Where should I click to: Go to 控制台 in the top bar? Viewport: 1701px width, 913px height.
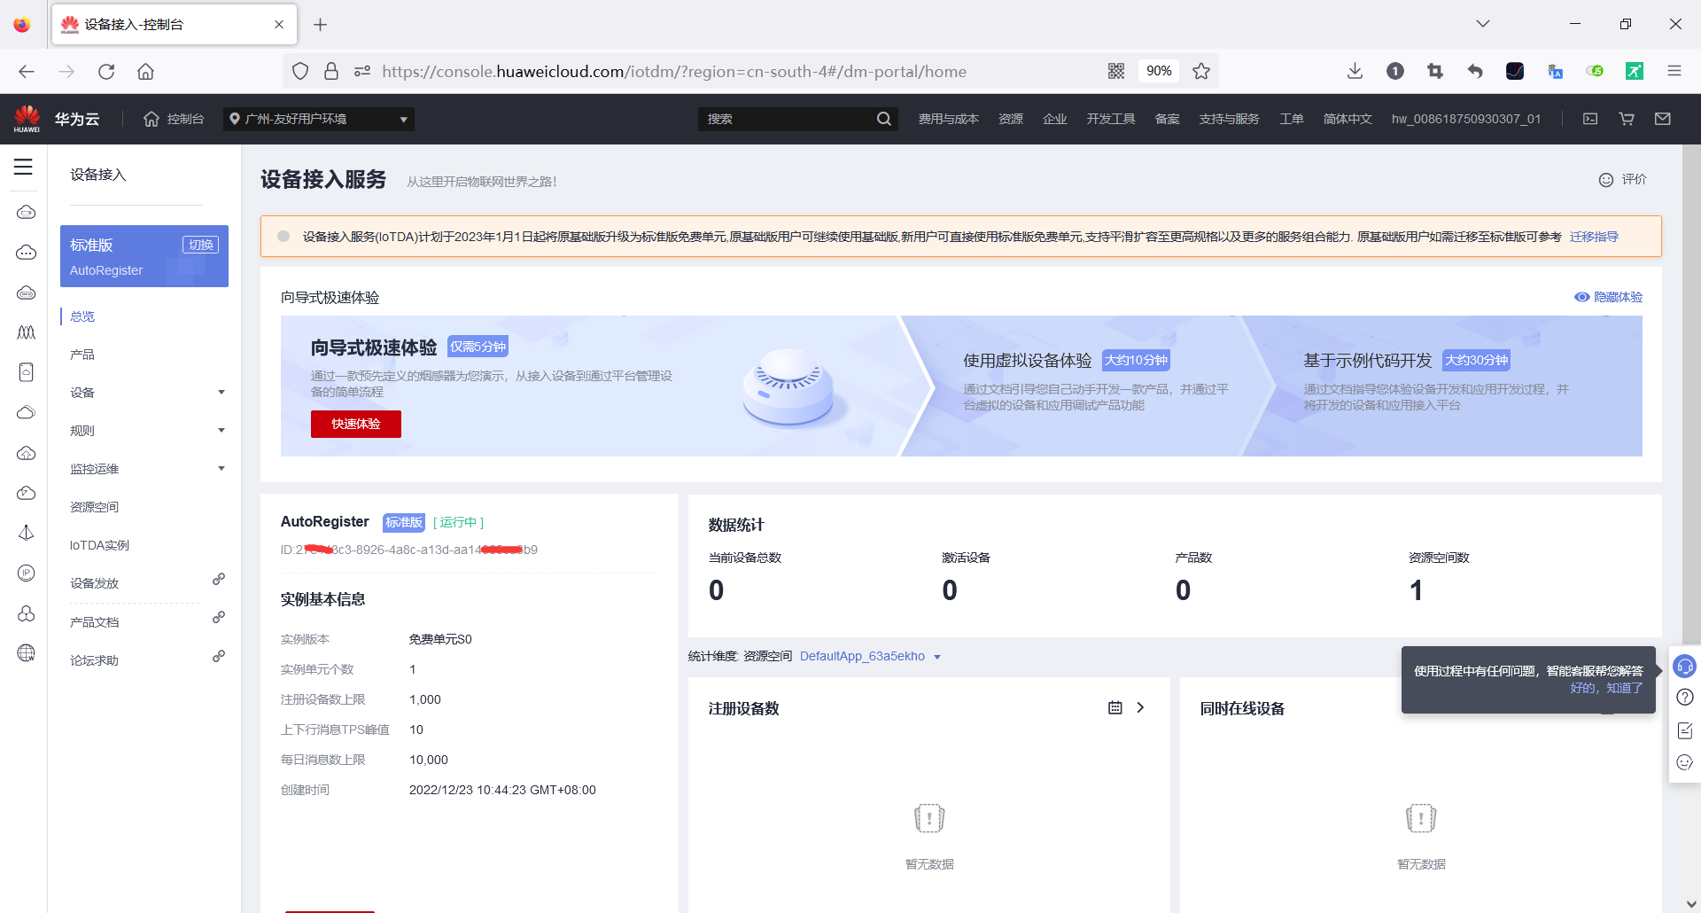pos(175,119)
